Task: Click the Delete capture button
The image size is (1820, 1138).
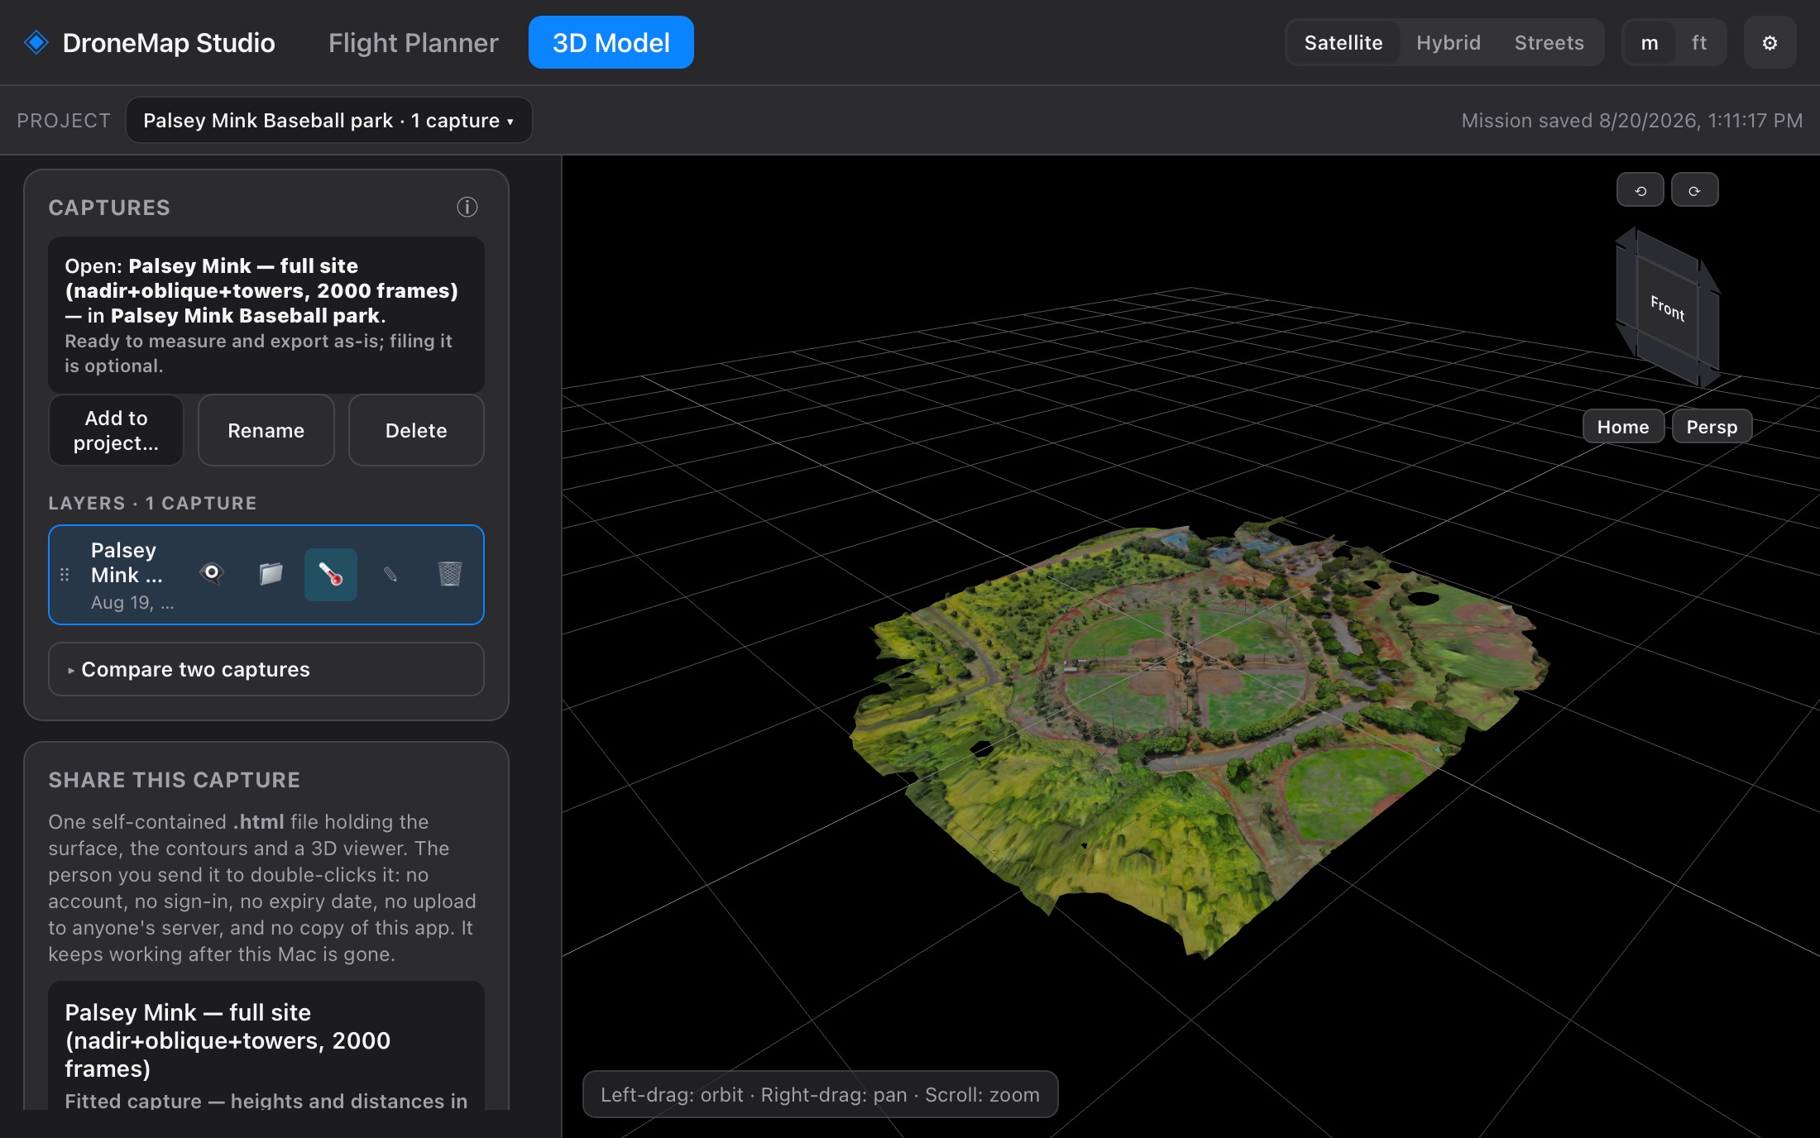Action: 416,430
